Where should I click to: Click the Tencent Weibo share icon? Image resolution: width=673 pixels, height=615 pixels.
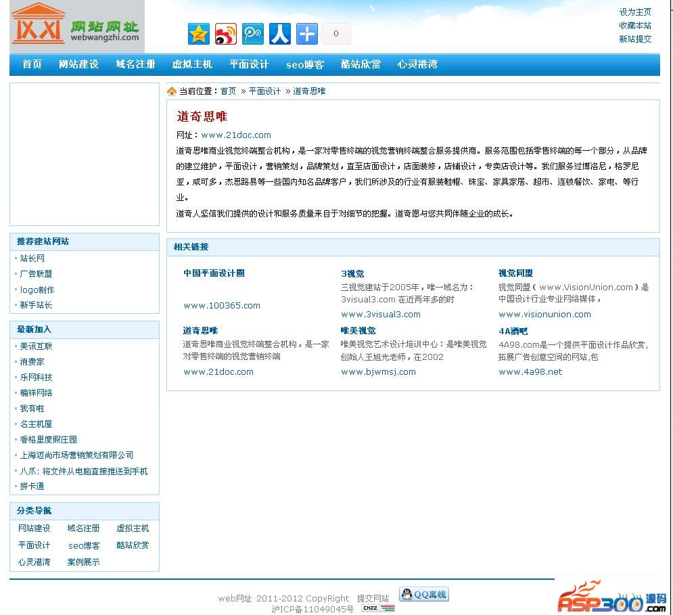coord(253,34)
